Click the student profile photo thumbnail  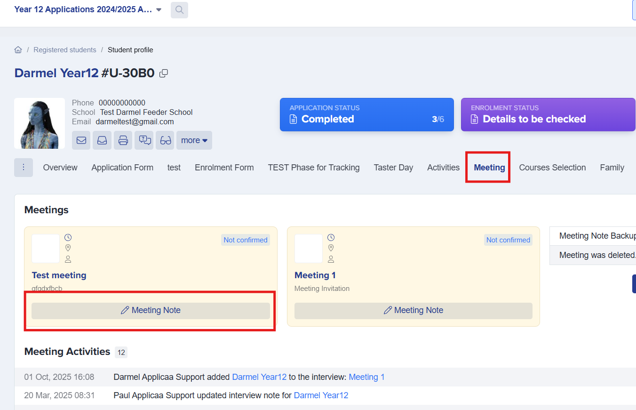[40, 123]
